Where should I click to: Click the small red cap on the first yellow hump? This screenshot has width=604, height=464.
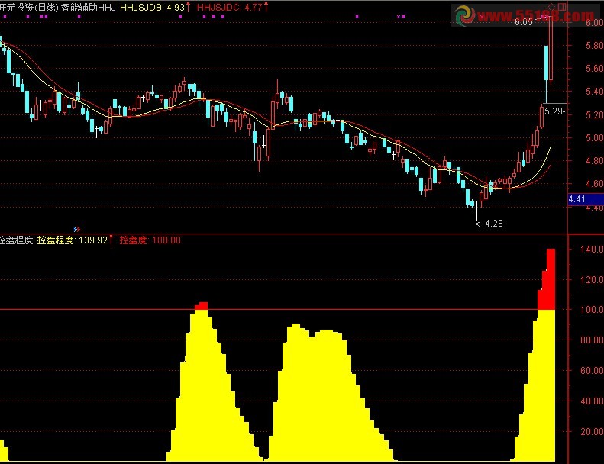click(202, 305)
